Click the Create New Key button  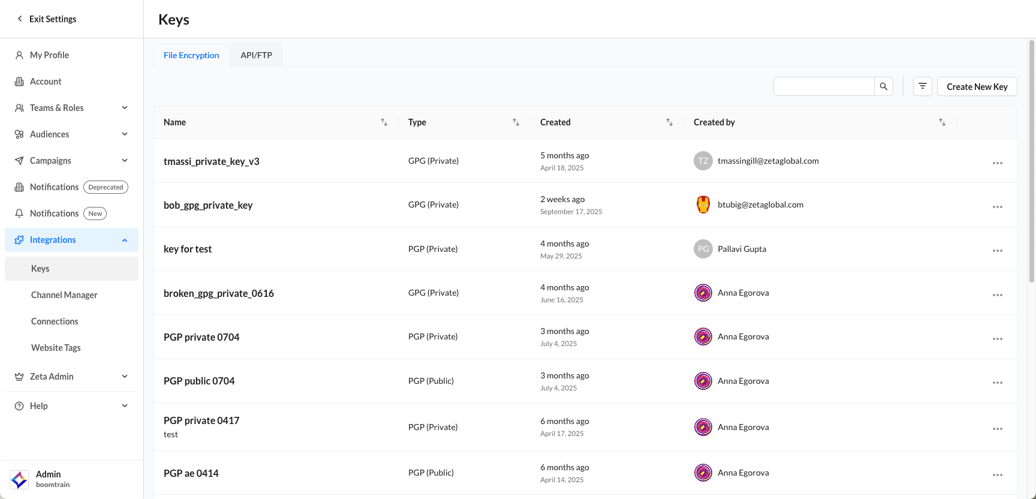pyautogui.click(x=977, y=86)
